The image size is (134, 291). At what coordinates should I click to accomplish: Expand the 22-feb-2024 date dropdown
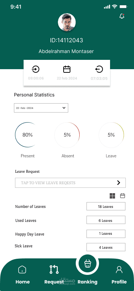41,108
